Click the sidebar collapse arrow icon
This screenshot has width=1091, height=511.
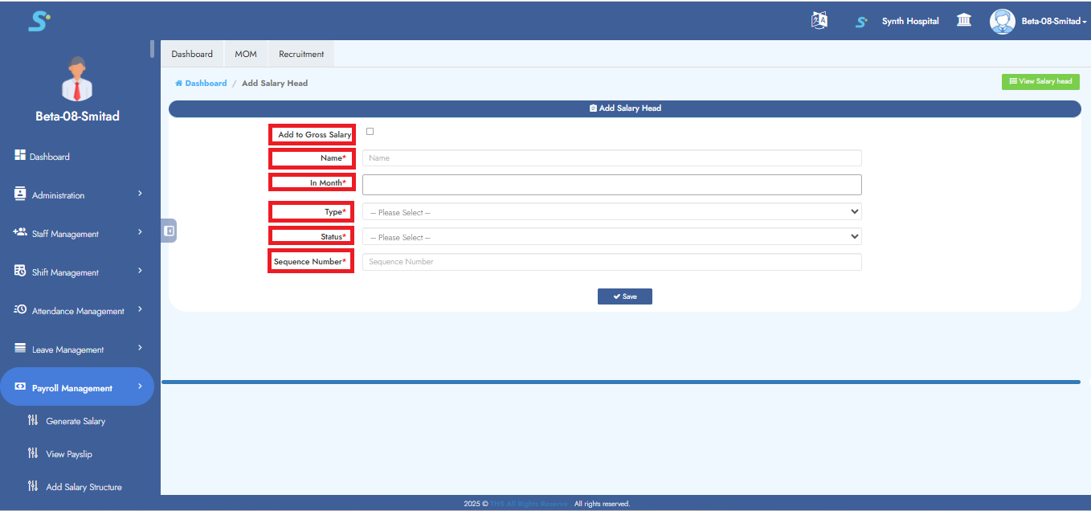coord(169,231)
